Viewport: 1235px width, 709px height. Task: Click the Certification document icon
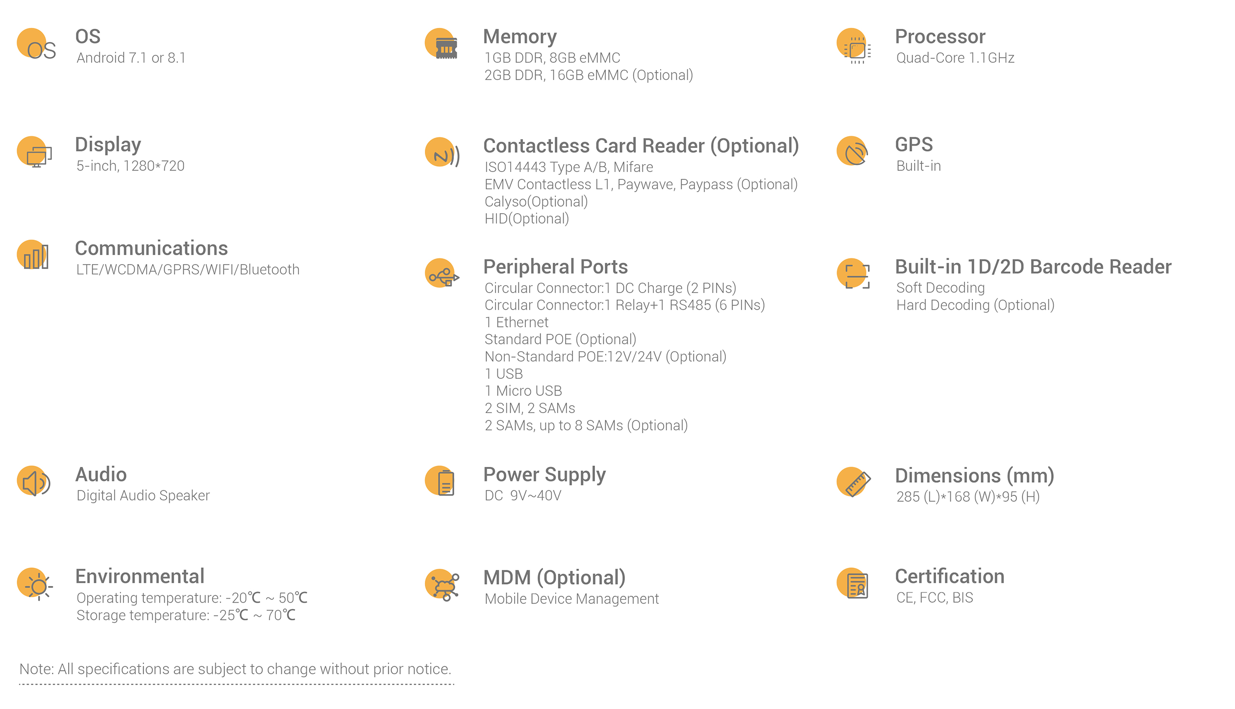coord(853,584)
